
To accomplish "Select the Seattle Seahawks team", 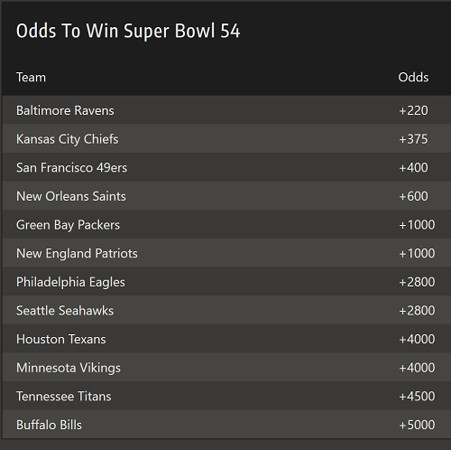I will tap(65, 311).
